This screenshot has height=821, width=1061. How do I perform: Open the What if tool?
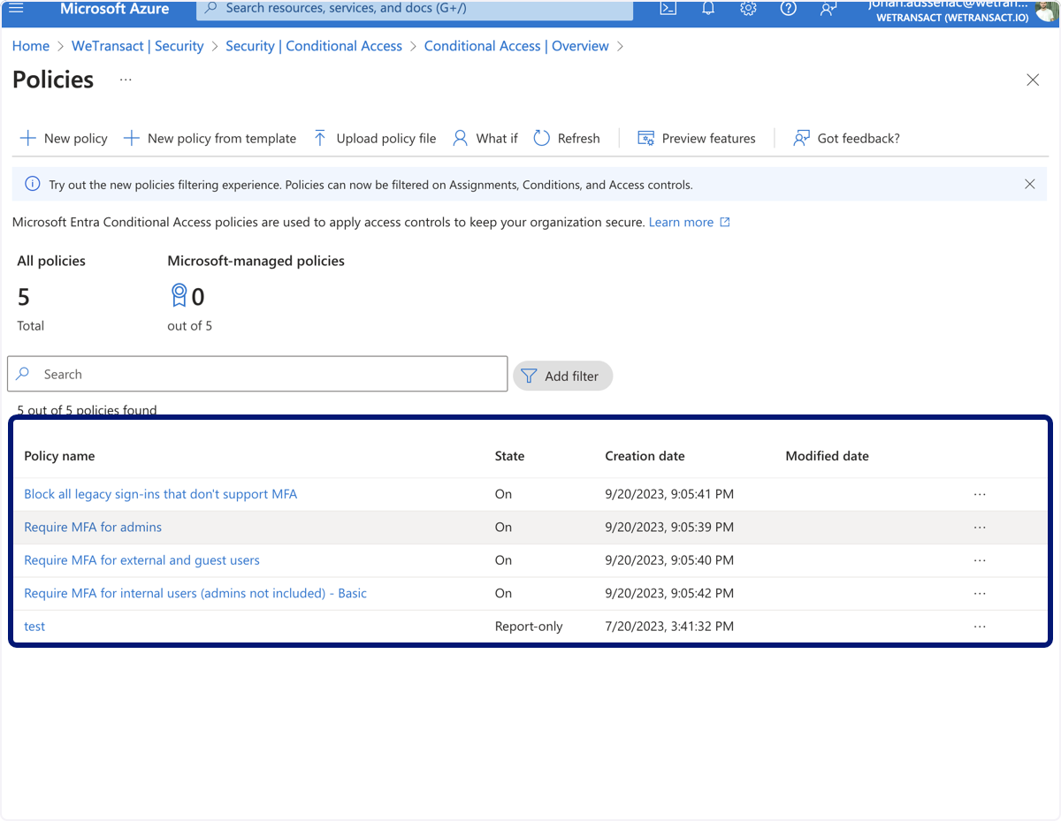(485, 138)
